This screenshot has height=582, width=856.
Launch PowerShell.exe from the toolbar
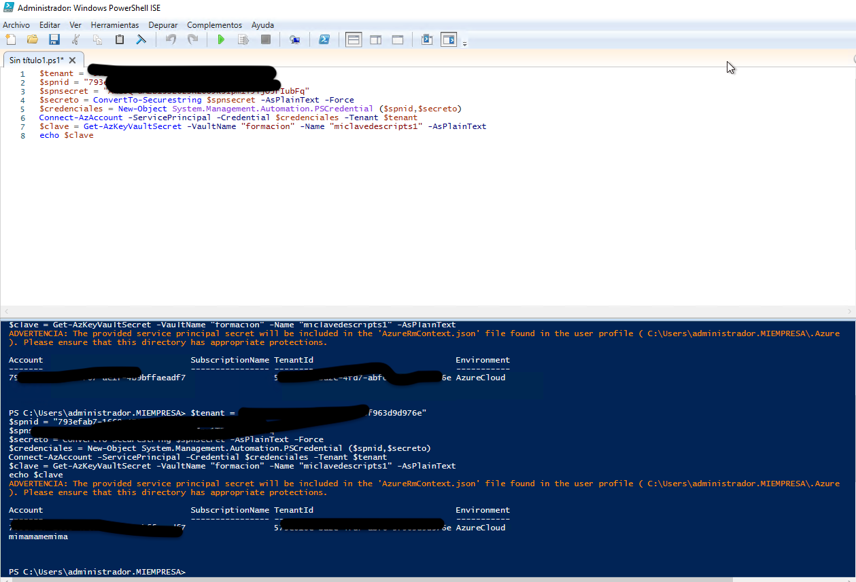(x=325, y=40)
